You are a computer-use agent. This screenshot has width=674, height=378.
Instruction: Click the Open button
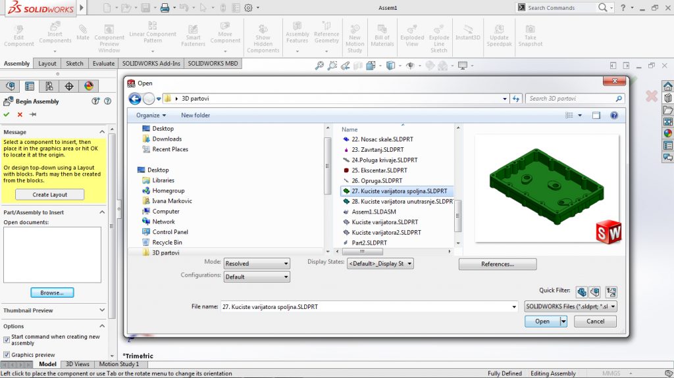click(542, 321)
